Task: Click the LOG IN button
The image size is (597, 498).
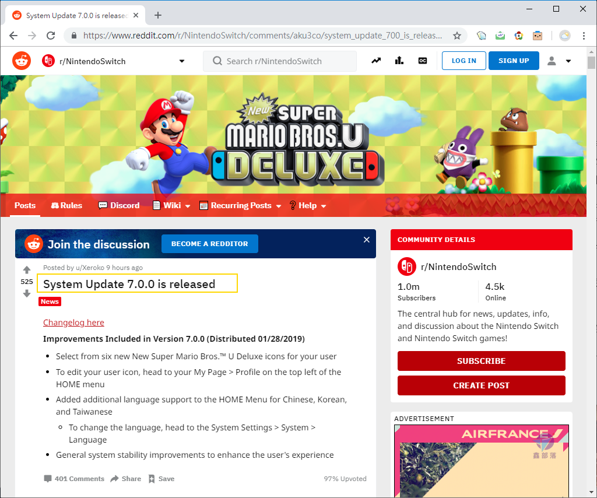Action: click(463, 61)
